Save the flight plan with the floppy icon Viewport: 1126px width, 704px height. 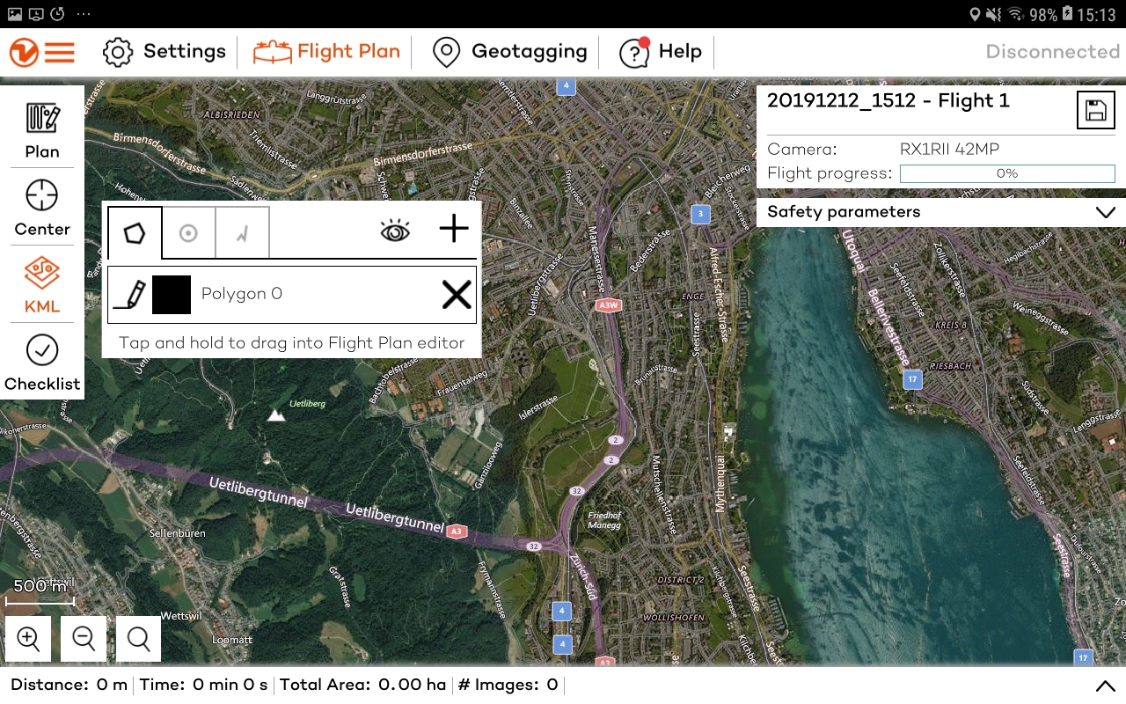pyautogui.click(x=1095, y=109)
